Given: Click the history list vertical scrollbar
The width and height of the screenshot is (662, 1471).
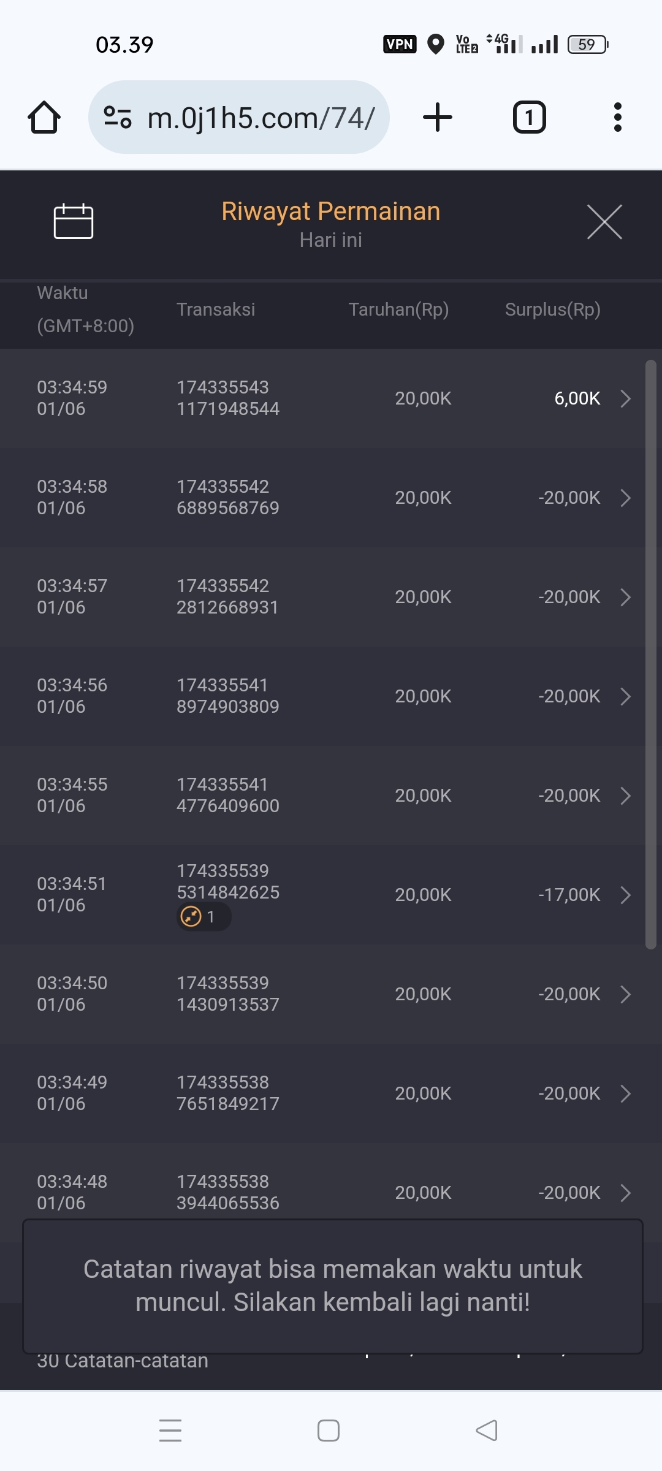Looking at the screenshot, I should pos(650,655).
